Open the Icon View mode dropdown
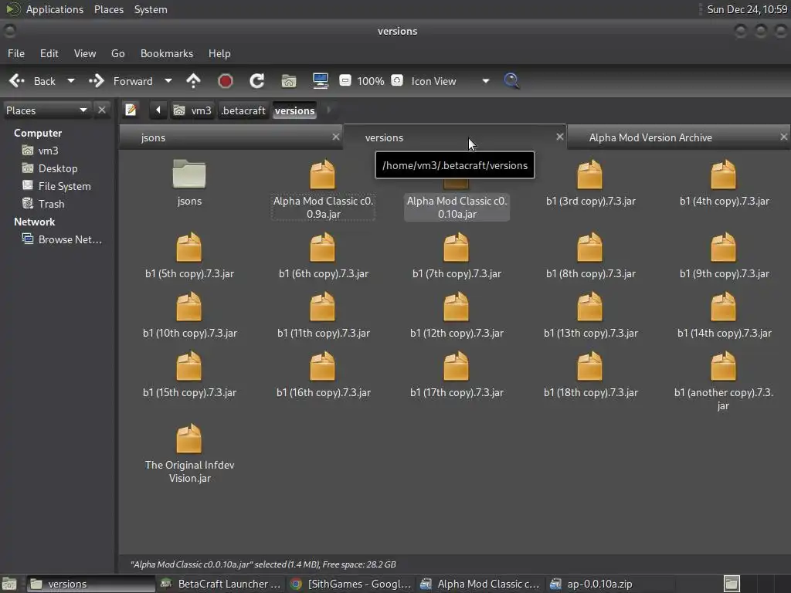791x593 pixels. click(450, 80)
